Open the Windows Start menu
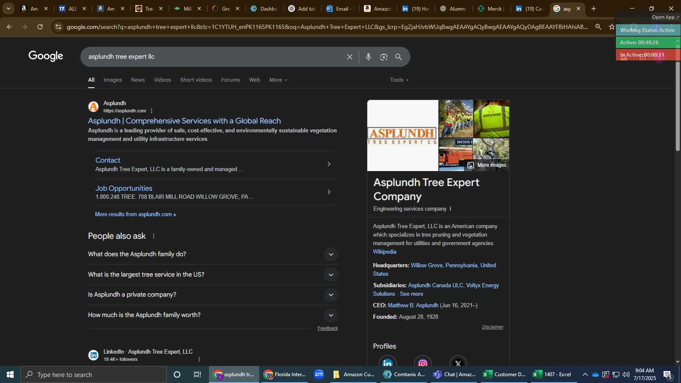The width and height of the screenshot is (681, 383). (x=10, y=374)
